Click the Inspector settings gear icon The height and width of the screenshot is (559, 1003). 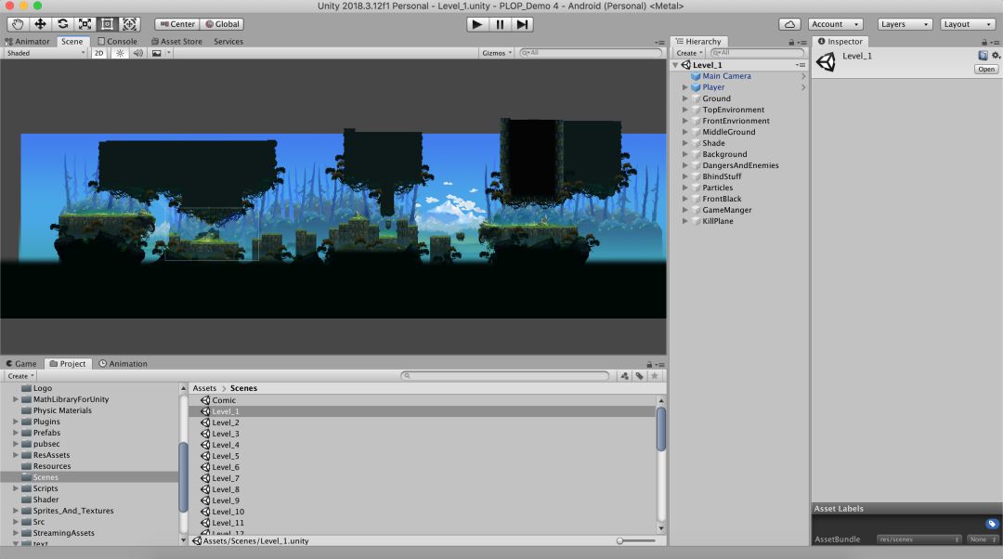(x=996, y=56)
